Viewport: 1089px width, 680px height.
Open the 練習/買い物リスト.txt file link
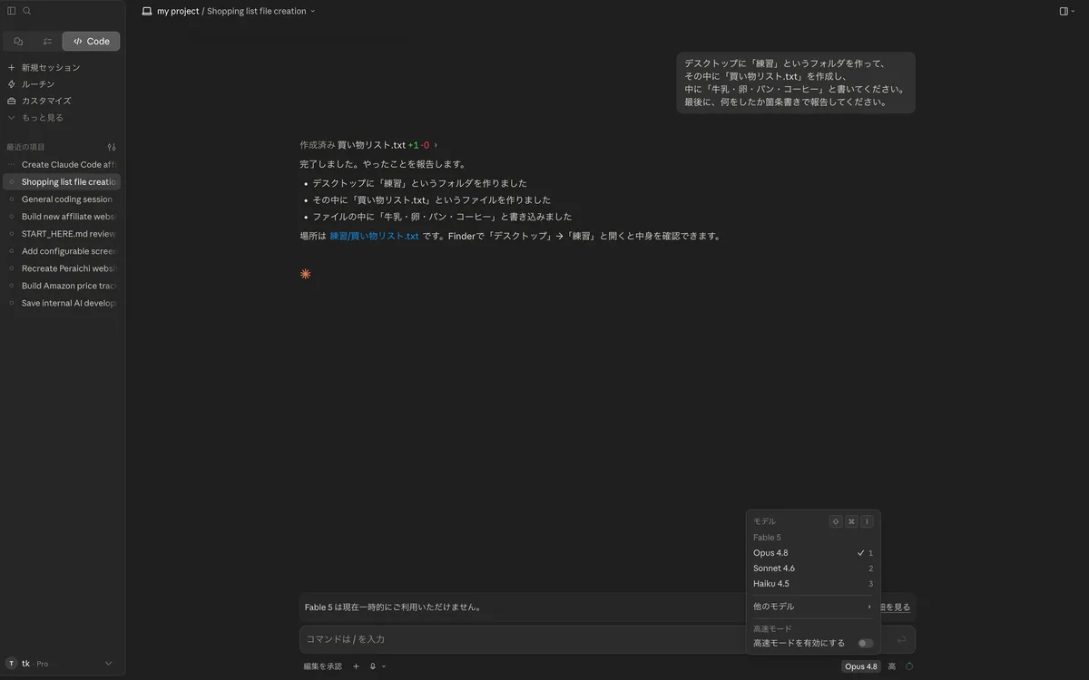point(374,236)
